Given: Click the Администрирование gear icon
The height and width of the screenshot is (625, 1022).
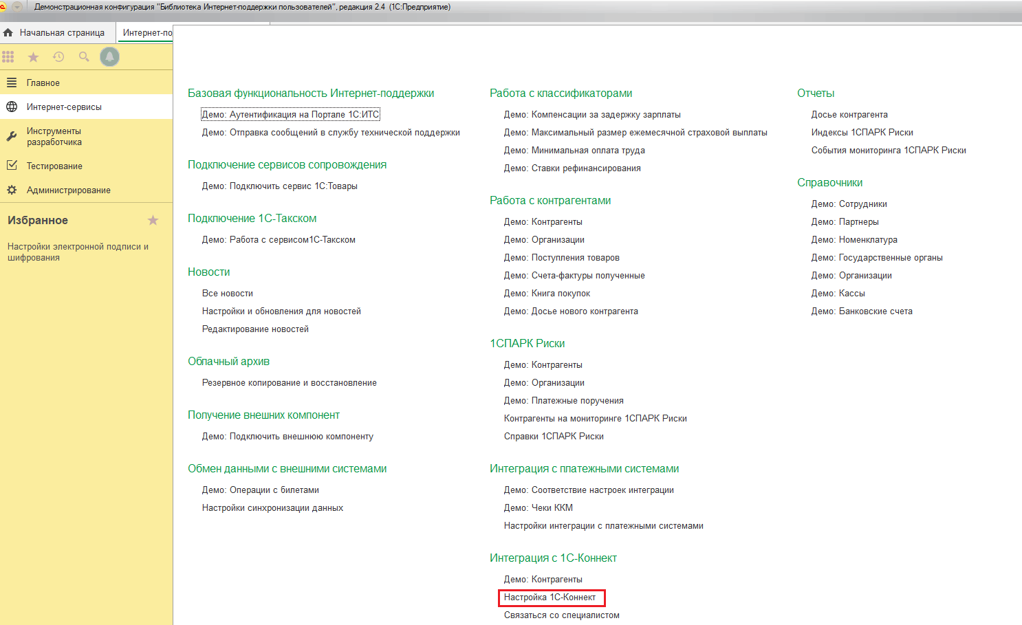Looking at the screenshot, I should click(x=12, y=190).
